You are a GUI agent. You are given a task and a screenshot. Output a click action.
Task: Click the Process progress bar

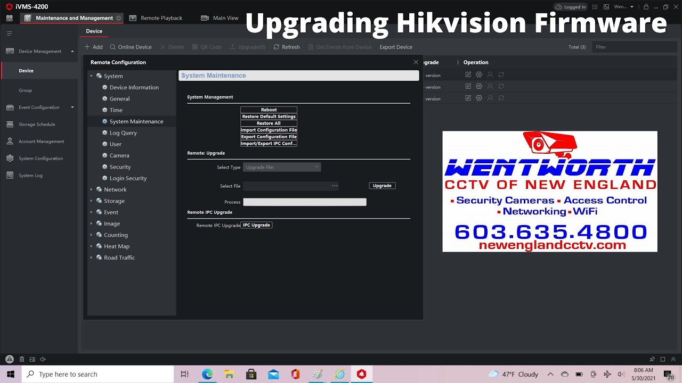(x=305, y=202)
